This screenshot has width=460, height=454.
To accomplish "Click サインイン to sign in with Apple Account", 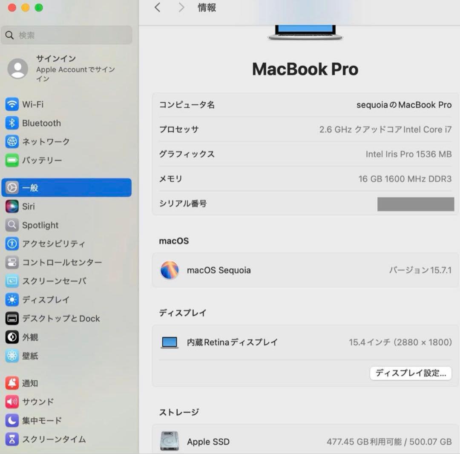I will click(x=56, y=59).
